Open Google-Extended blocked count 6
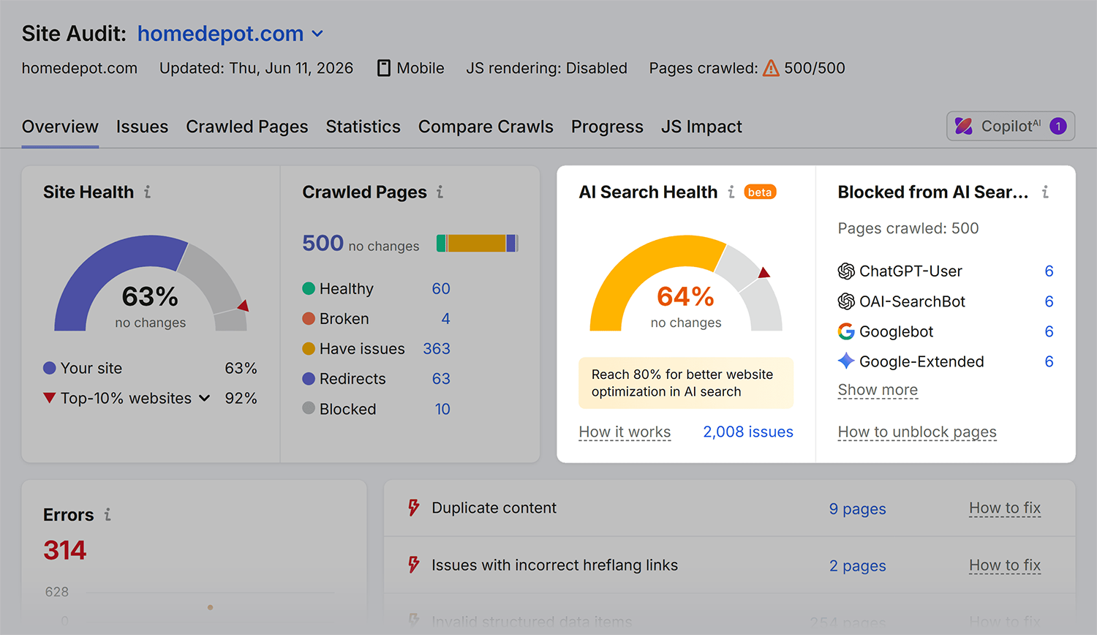 pos(1049,361)
